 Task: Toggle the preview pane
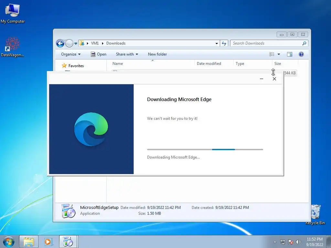click(x=290, y=54)
